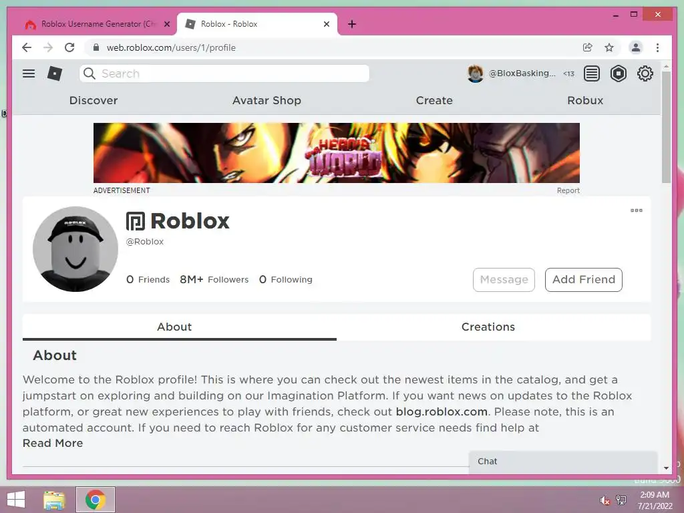Report the advertisement
Image resolution: width=684 pixels, height=513 pixels.
568,190
